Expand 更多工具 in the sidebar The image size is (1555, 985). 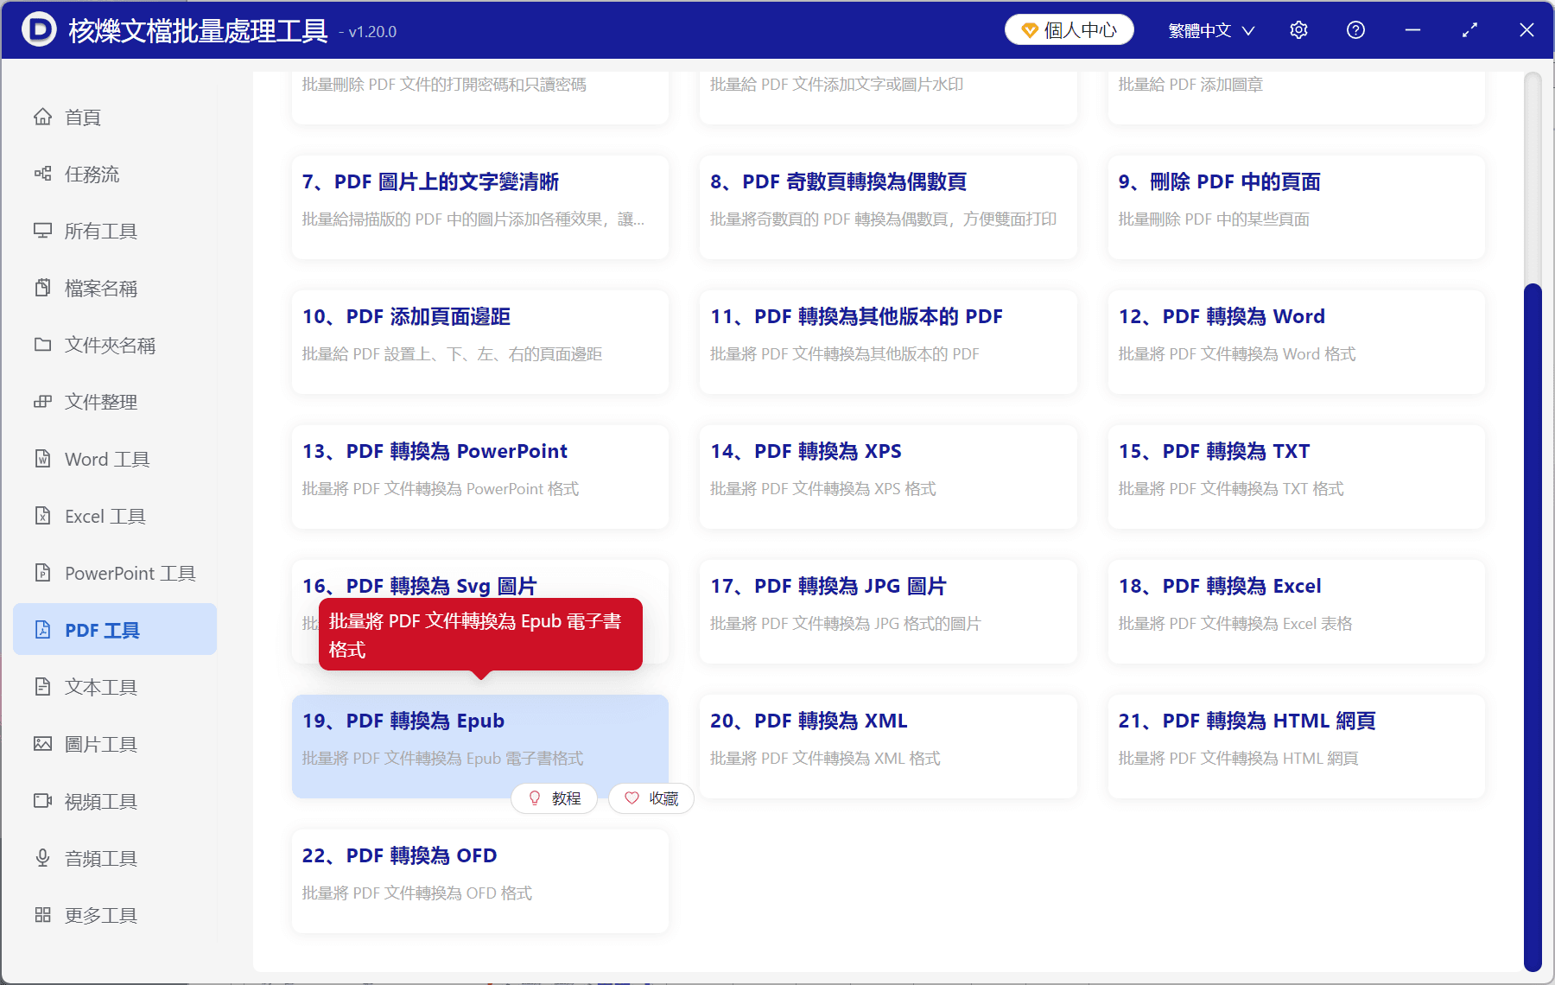point(100,914)
